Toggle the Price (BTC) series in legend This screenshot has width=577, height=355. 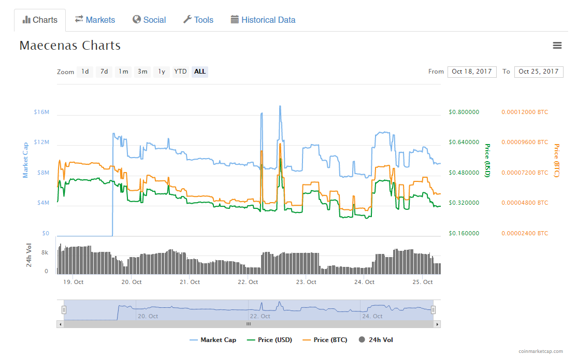pyautogui.click(x=325, y=340)
